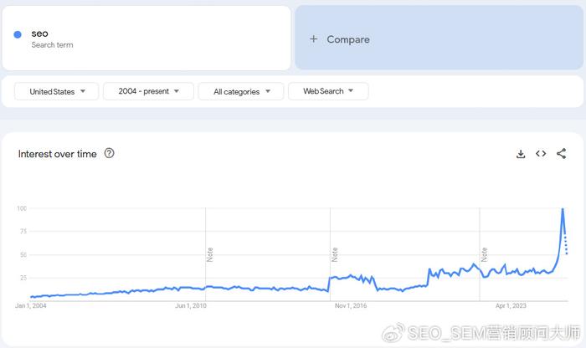The image size is (586, 348).
Task: Click the Note marker near Nov 2016
Action: tap(335, 254)
